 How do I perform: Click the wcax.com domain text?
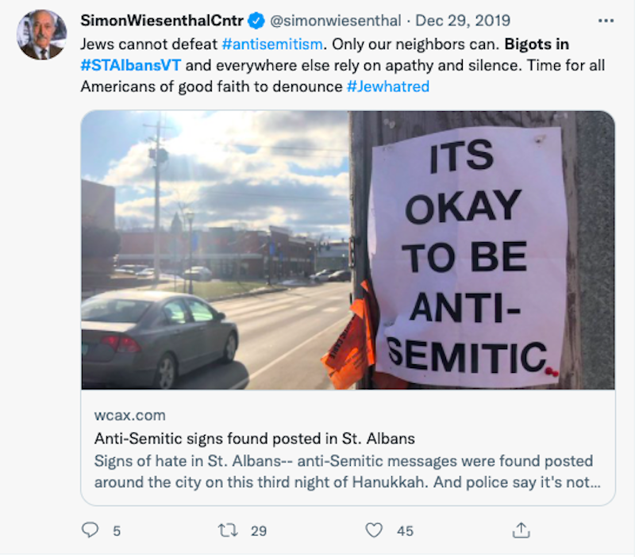(130, 415)
